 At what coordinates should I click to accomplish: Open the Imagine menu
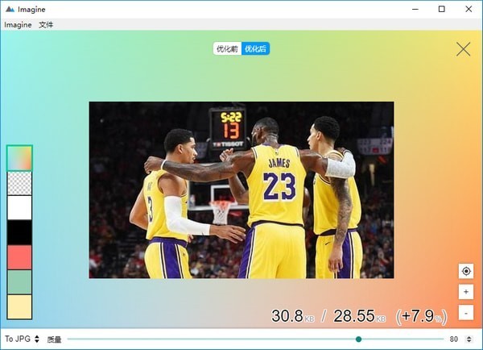(18, 25)
